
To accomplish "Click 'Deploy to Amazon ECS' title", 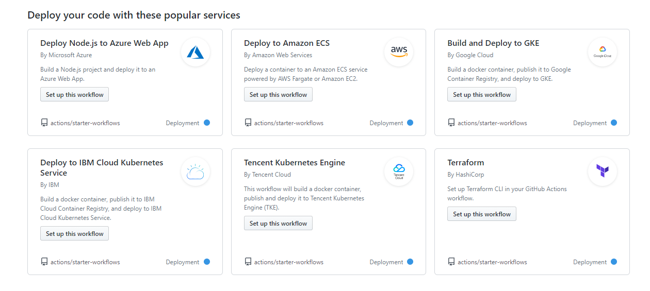I will click(287, 43).
